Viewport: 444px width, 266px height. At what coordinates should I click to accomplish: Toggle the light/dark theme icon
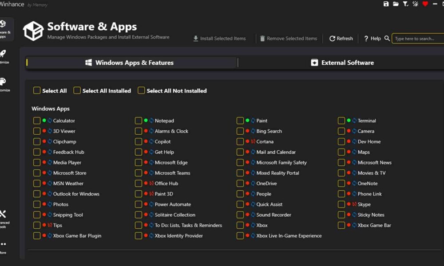pyautogui.click(x=416, y=4)
